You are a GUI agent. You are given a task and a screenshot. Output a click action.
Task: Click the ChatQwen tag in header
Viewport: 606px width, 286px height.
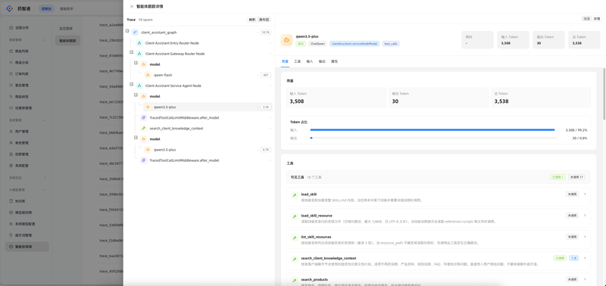[317, 44]
